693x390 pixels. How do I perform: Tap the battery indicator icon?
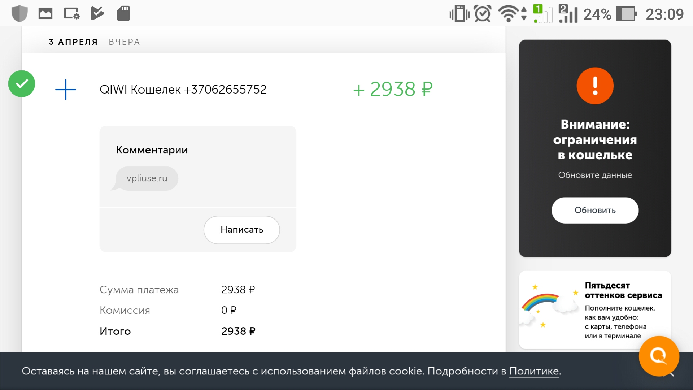click(626, 14)
